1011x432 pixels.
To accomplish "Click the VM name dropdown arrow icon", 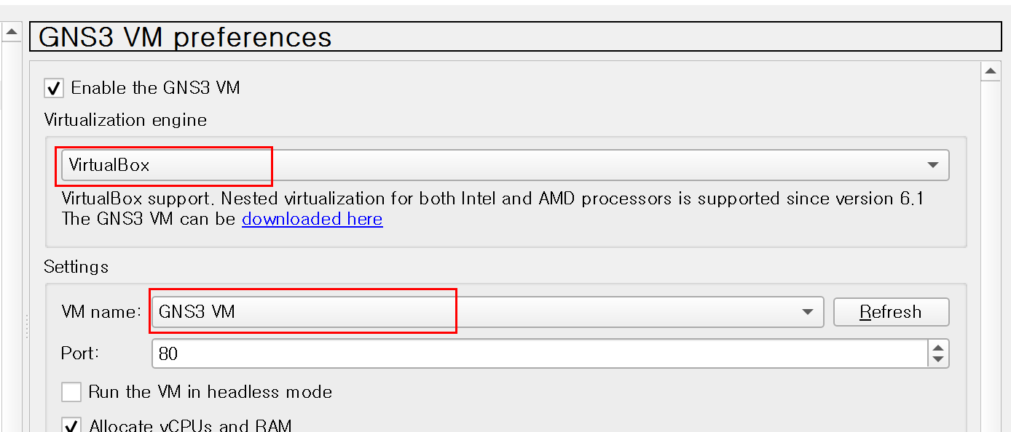I will 807,311.
